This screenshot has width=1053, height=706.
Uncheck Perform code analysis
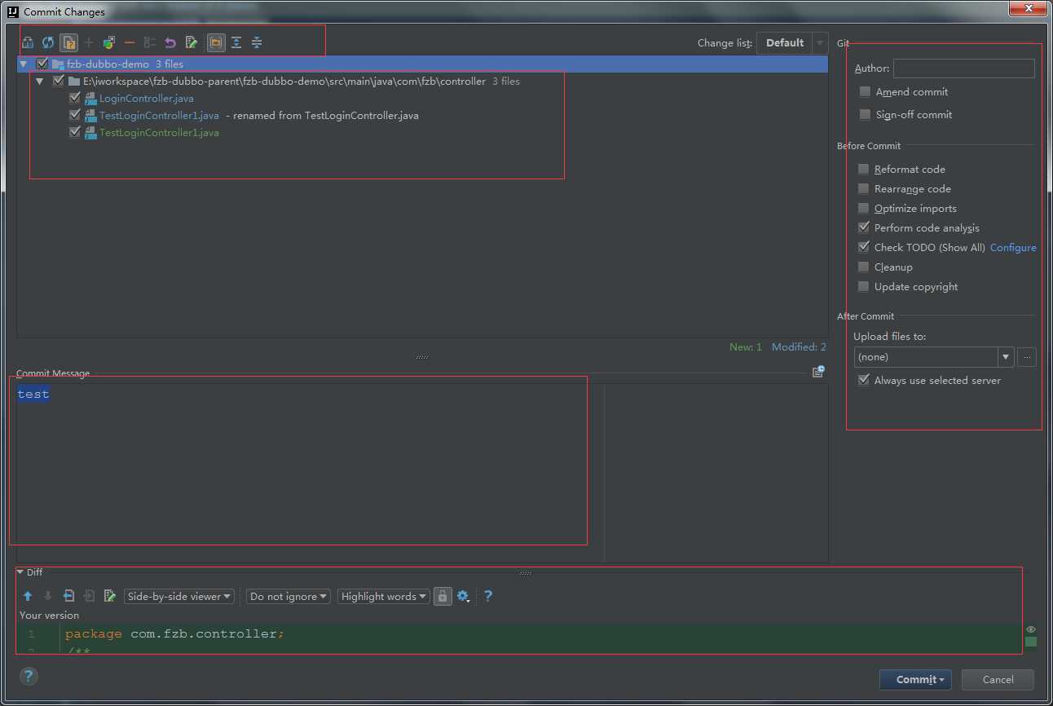pyautogui.click(x=863, y=227)
